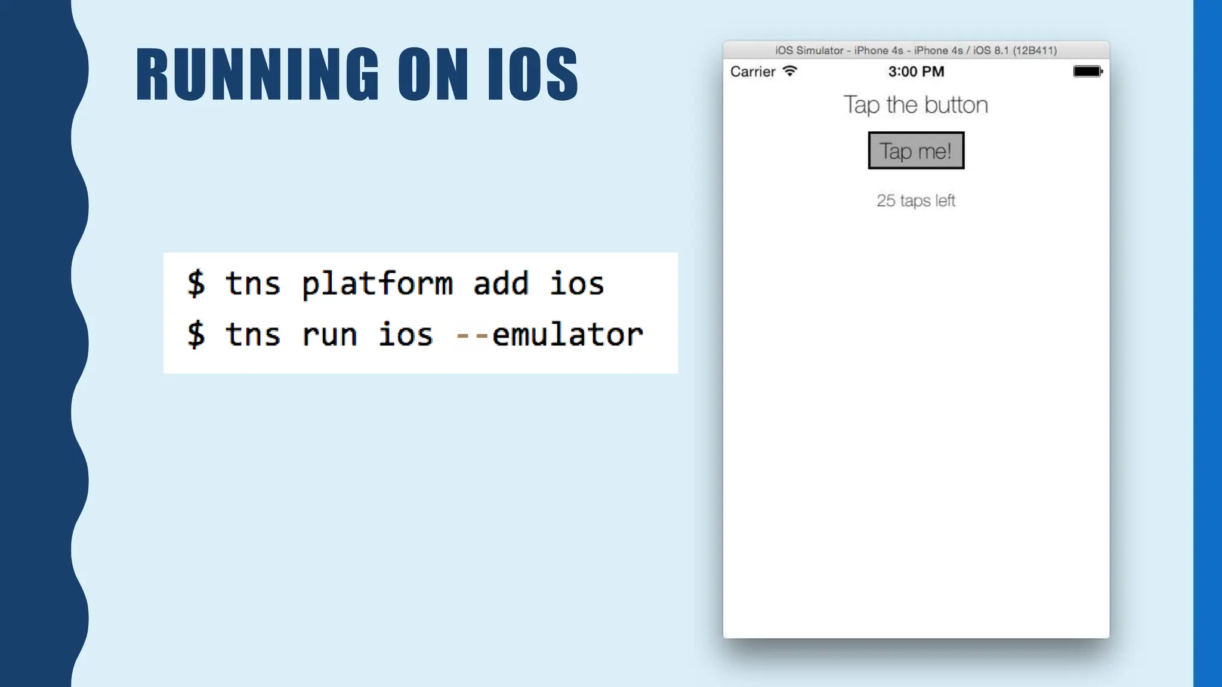The height and width of the screenshot is (687, 1222).
Task: Click the Carrier status label
Action: coord(752,72)
